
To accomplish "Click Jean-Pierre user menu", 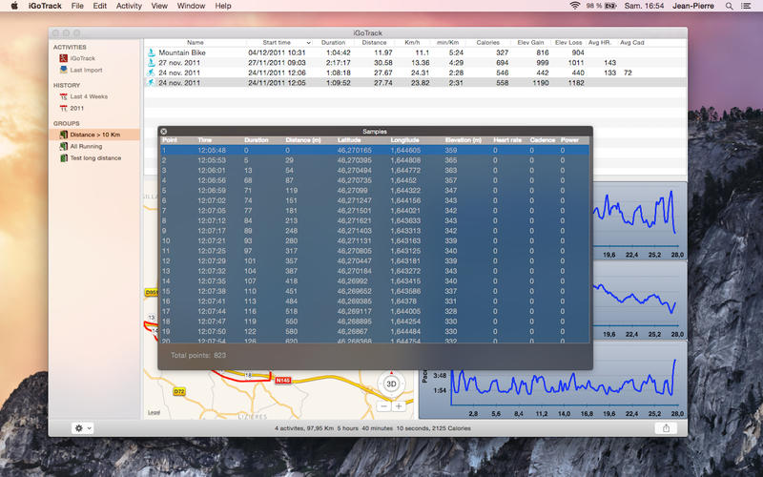I will click(693, 6).
